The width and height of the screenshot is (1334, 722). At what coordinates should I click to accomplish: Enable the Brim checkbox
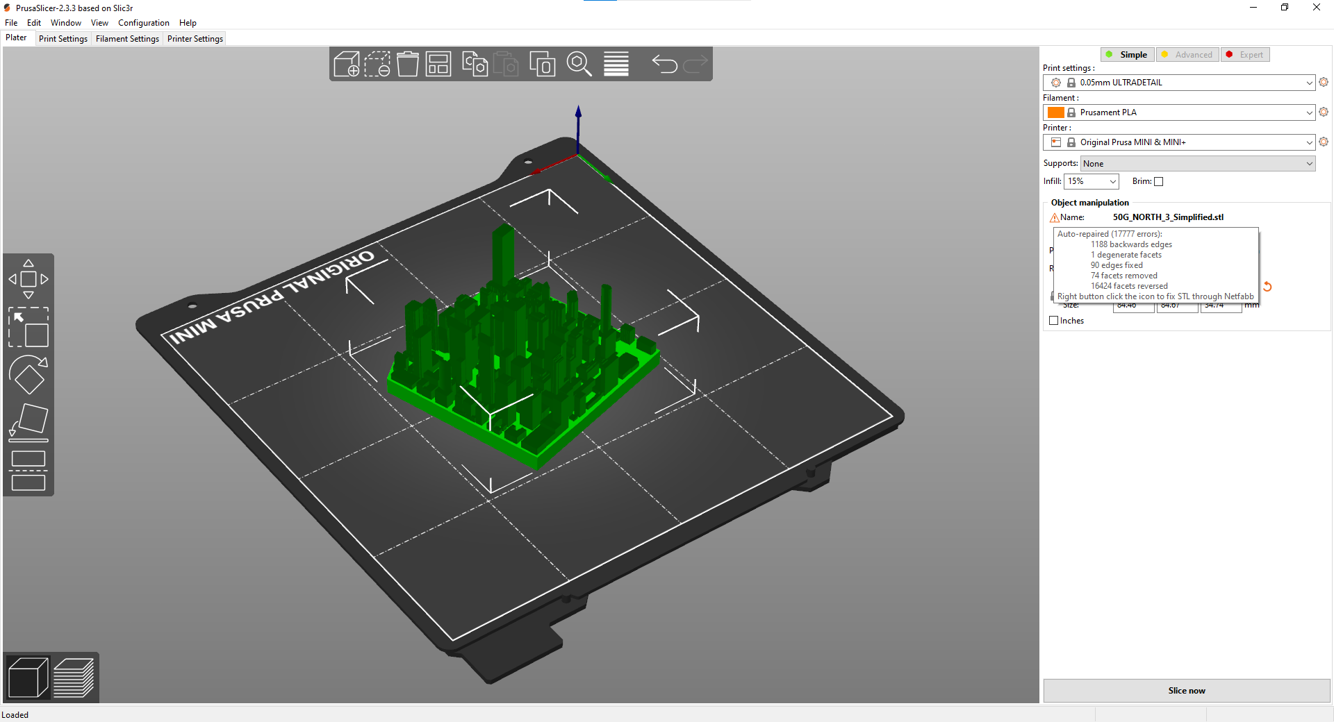pyautogui.click(x=1158, y=181)
